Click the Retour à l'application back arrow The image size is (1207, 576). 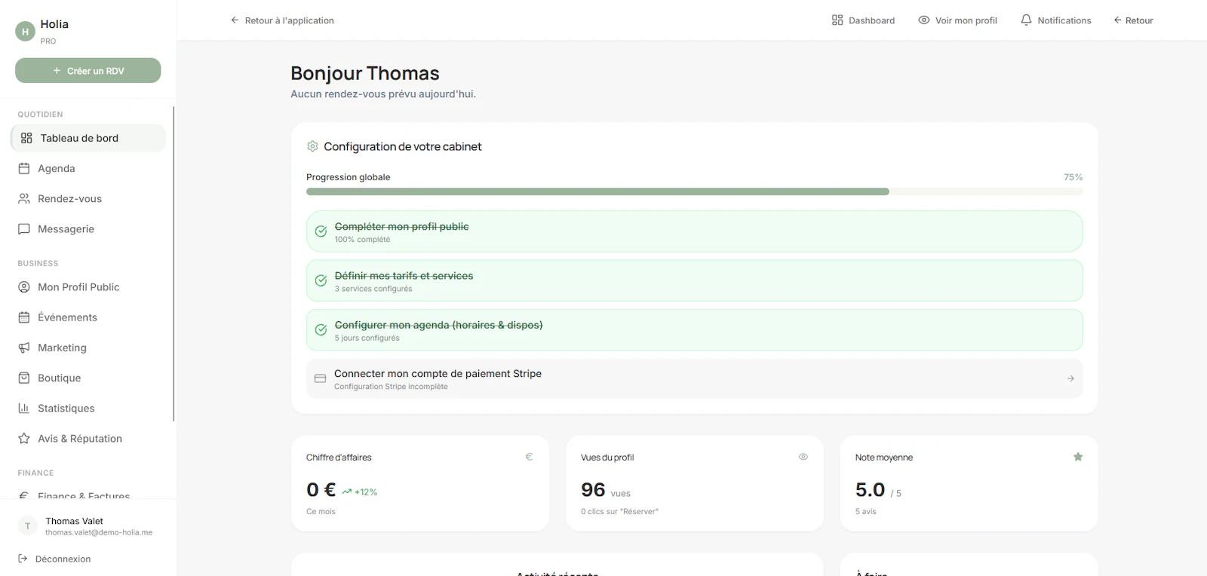coord(235,20)
